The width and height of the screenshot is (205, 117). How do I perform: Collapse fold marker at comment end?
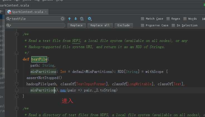click(x=17, y=53)
